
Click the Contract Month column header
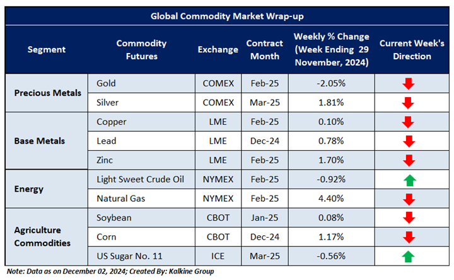click(x=265, y=50)
